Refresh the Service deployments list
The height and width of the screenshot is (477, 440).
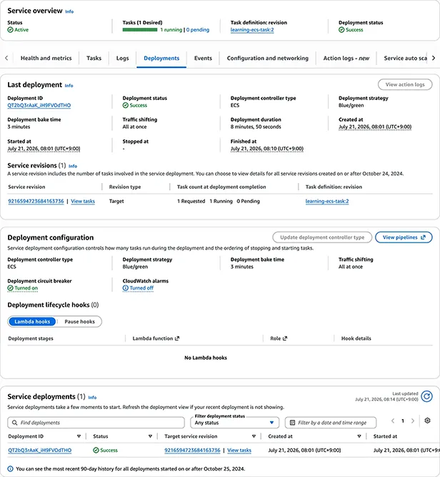tap(426, 396)
